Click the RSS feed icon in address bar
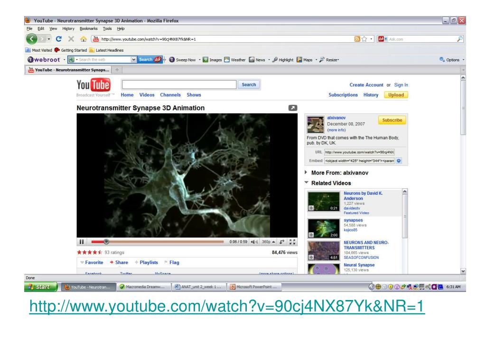The height and width of the screenshot is (364, 486). pos(357,39)
